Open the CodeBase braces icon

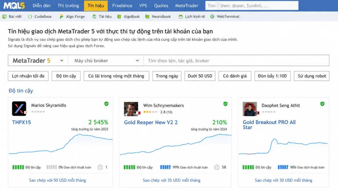[x=30, y=16]
